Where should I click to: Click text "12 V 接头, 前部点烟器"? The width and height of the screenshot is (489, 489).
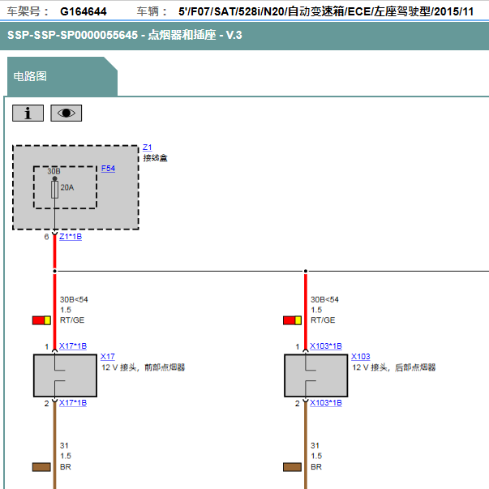coord(144,367)
